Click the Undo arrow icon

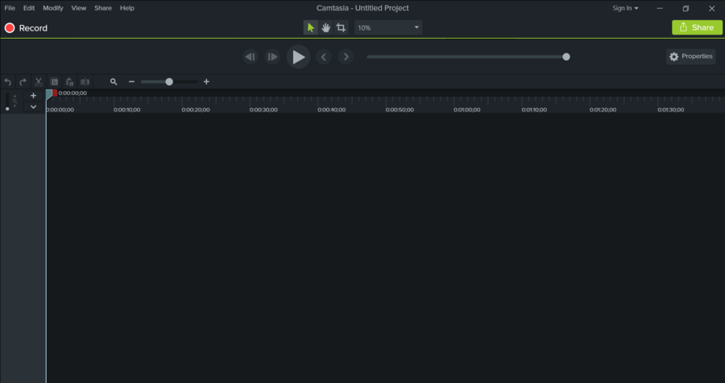(x=8, y=81)
